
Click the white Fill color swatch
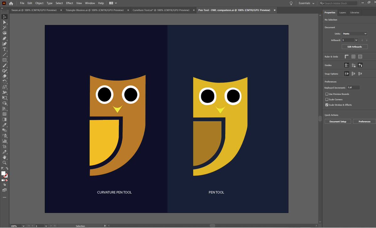coord(3,173)
